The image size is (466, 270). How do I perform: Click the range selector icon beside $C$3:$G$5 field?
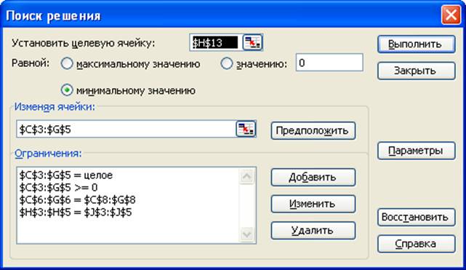click(x=246, y=129)
